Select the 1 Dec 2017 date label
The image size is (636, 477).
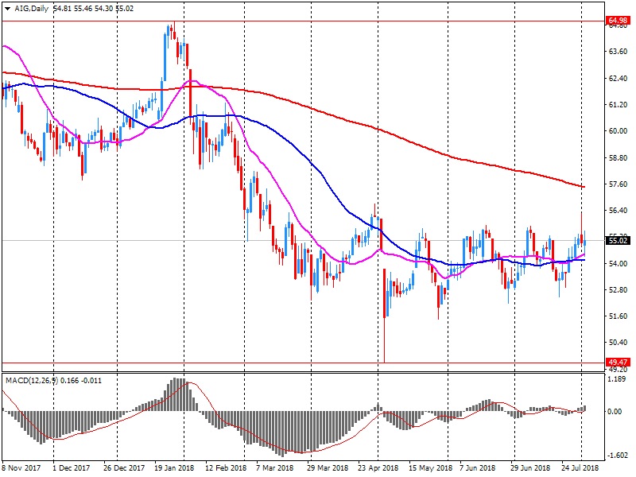(x=72, y=467)
